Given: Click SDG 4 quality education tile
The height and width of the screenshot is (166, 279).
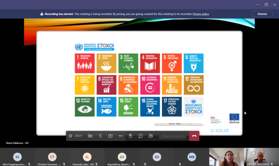Looking at the screenshot, I should click(x=150, y=63).
